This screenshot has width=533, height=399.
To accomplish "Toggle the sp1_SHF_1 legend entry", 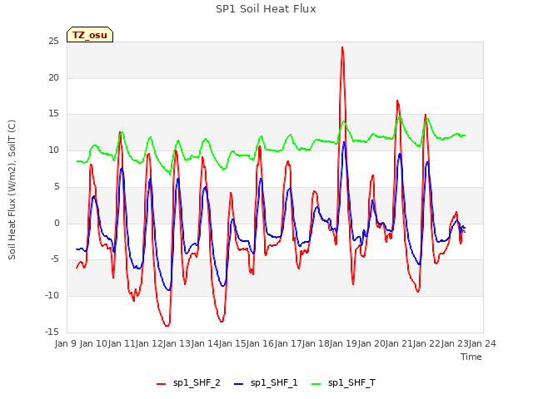I will click(266, 383).
